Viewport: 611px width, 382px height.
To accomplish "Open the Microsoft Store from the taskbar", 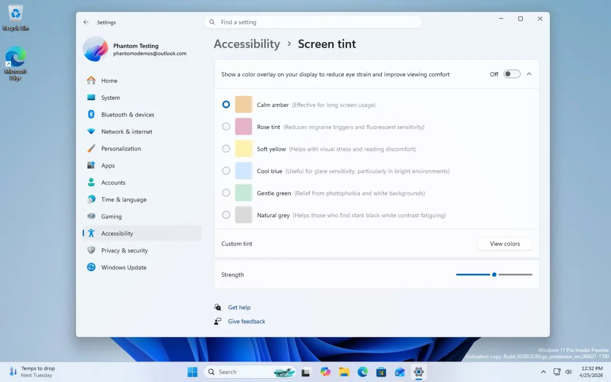I will pos(381,371).
